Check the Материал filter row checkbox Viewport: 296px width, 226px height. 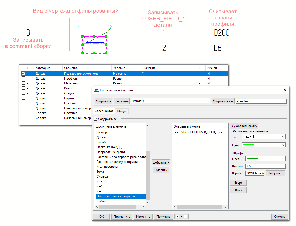point(23,83)
